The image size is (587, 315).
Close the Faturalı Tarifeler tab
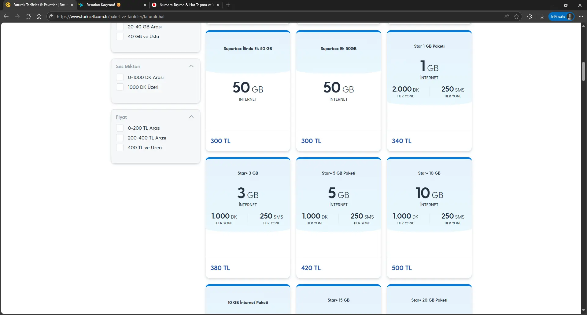[72, 5]
